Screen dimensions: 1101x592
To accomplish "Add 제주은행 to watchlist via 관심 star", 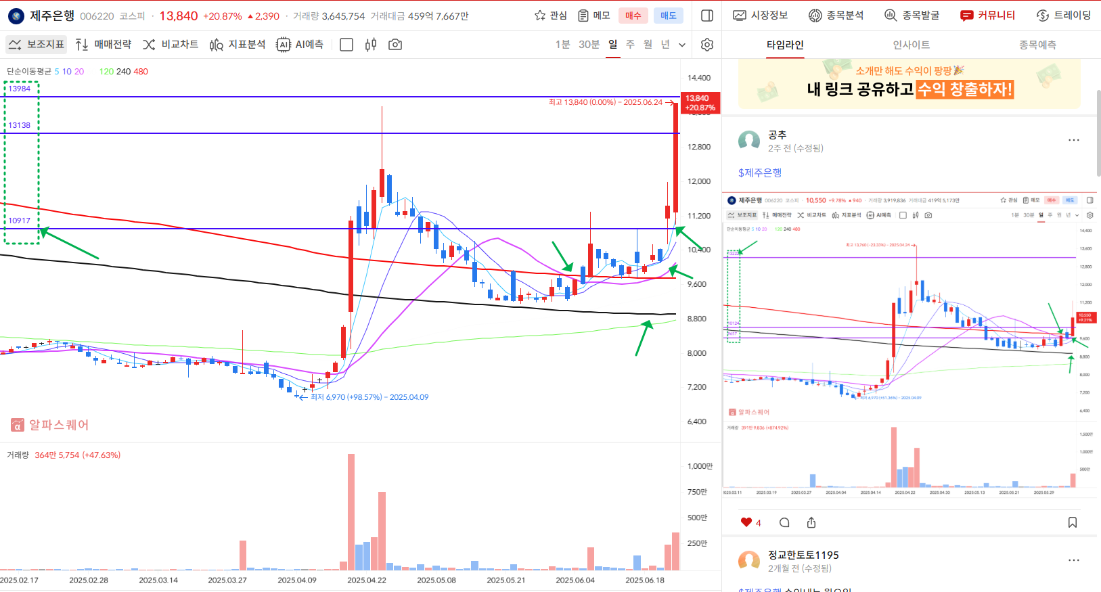I will click(x=551, y=16).
